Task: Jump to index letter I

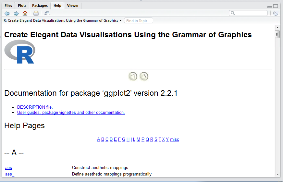Action: 131,139
